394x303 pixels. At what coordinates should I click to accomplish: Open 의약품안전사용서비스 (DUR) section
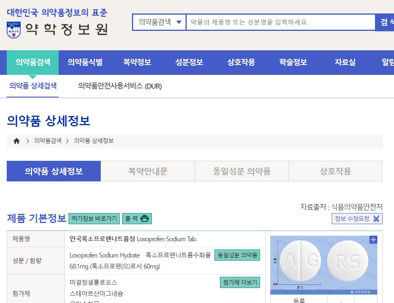pos(122,86)
